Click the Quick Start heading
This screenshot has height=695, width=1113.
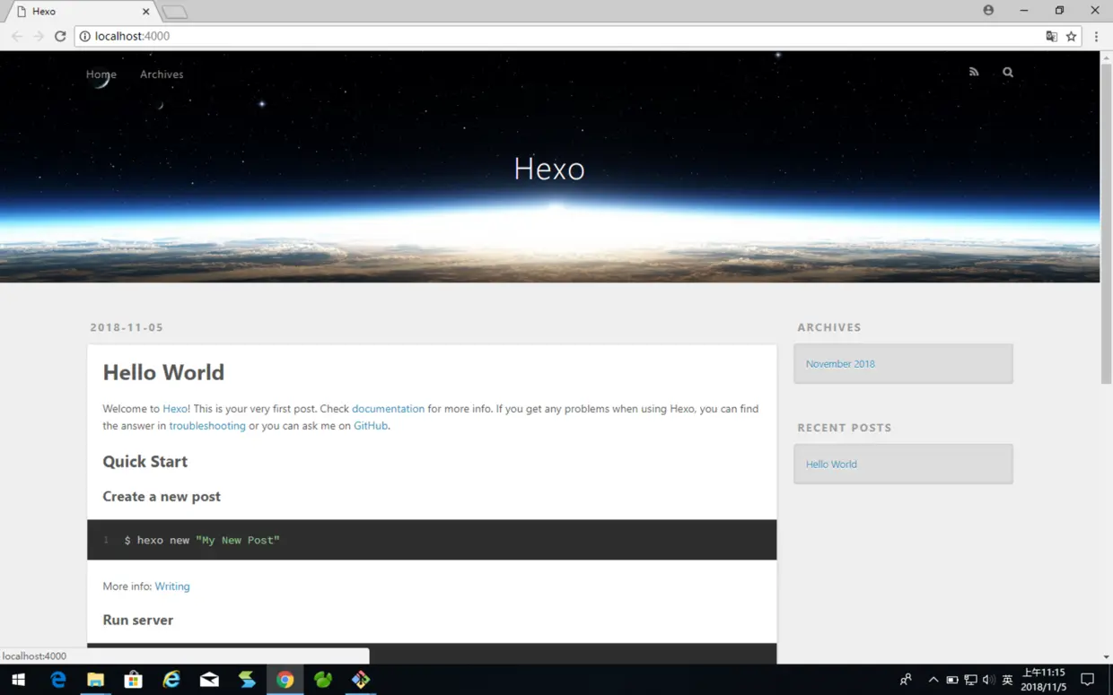click(145, 462)
